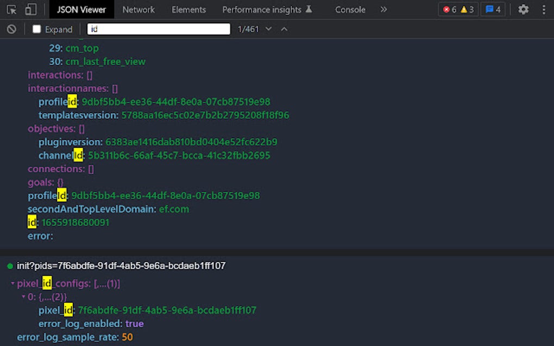
Task: Show more tabs with the chevron
Action: [383, 10]
